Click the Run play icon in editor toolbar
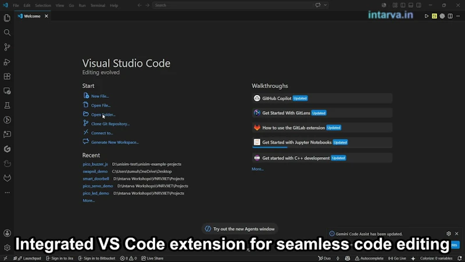 [x=427, y=16]
